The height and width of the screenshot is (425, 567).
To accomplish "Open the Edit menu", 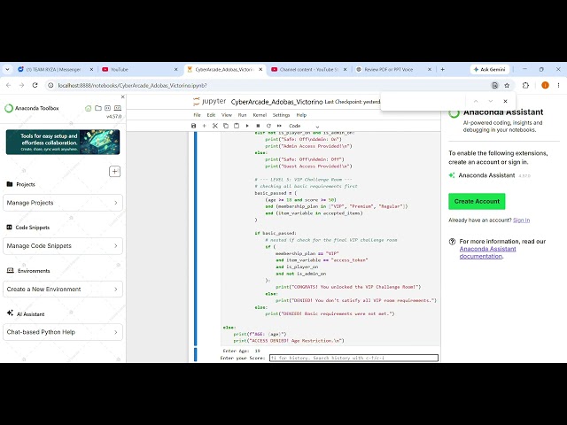I will click(x=211, y=115).
